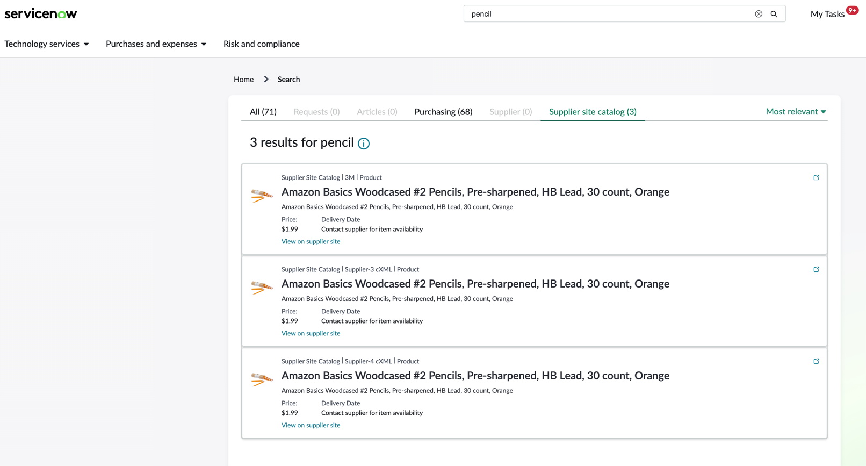Click '3 results for pencil' heading
The height and width of the screenshot is (466, 866).
[x=301, y=142]
